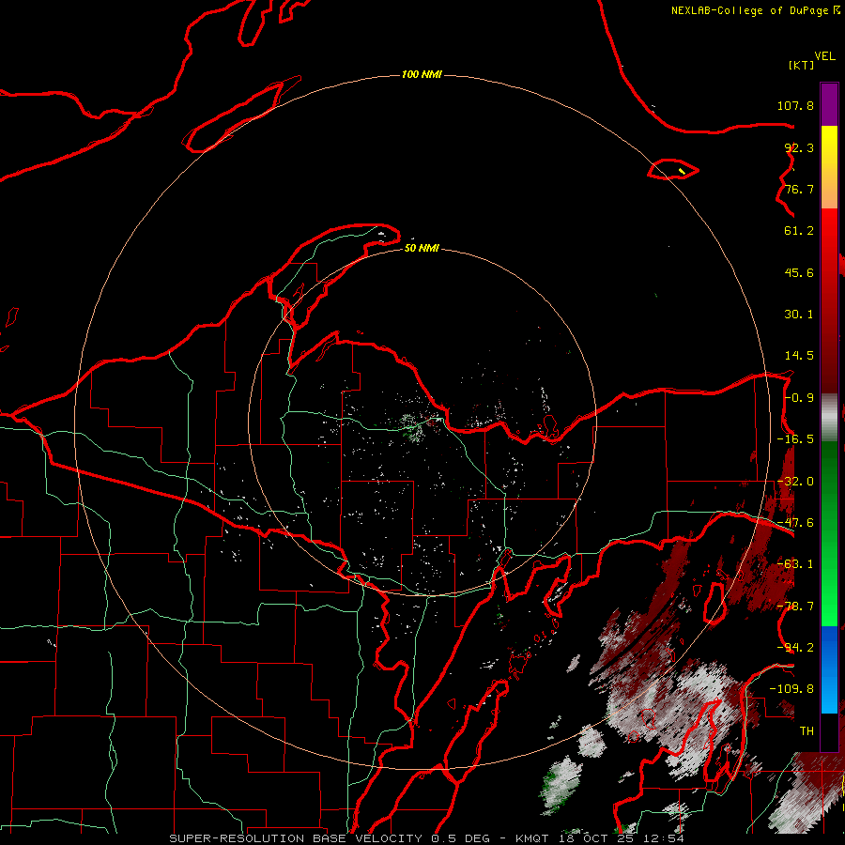
Task: Click the small yellow marker inside the island outline
Action: pyautogui.click(x=682, y=172)
